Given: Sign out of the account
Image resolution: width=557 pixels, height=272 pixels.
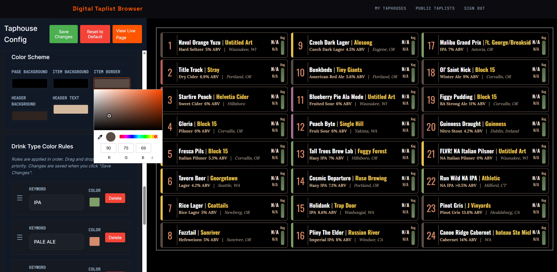Looking at the screenshot, I should [x=475, y=9].
